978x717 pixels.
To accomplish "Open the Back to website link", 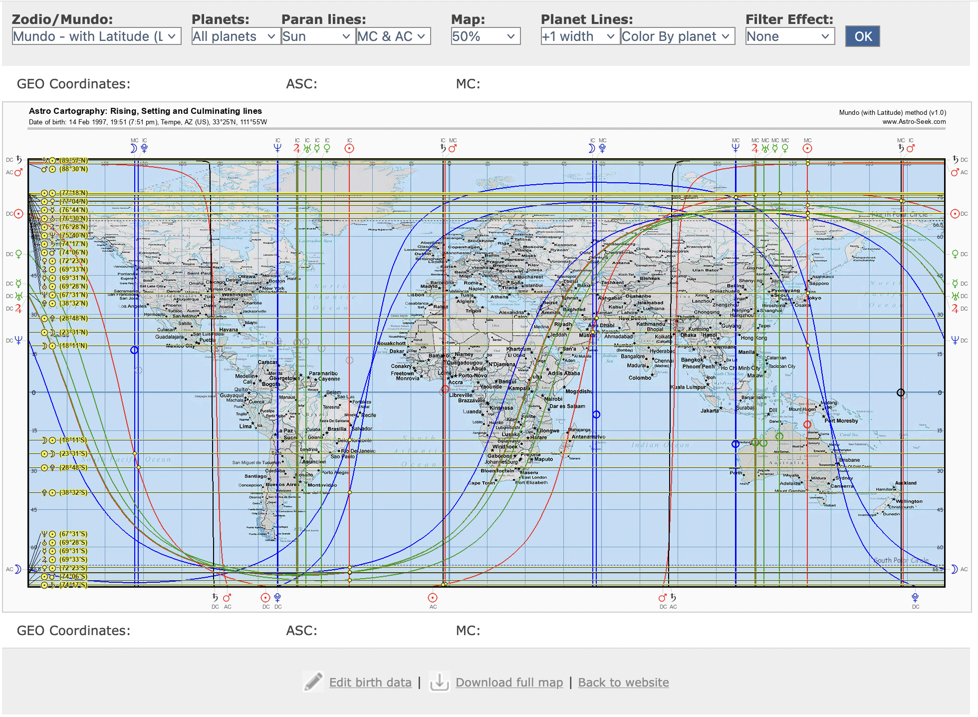I will coord(623,682).
